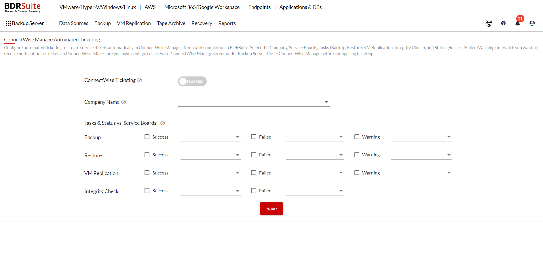Viewport: 543px width, 263px height.
Task: Open the notifications bell with 11 alerts
Action: point(518,23)
